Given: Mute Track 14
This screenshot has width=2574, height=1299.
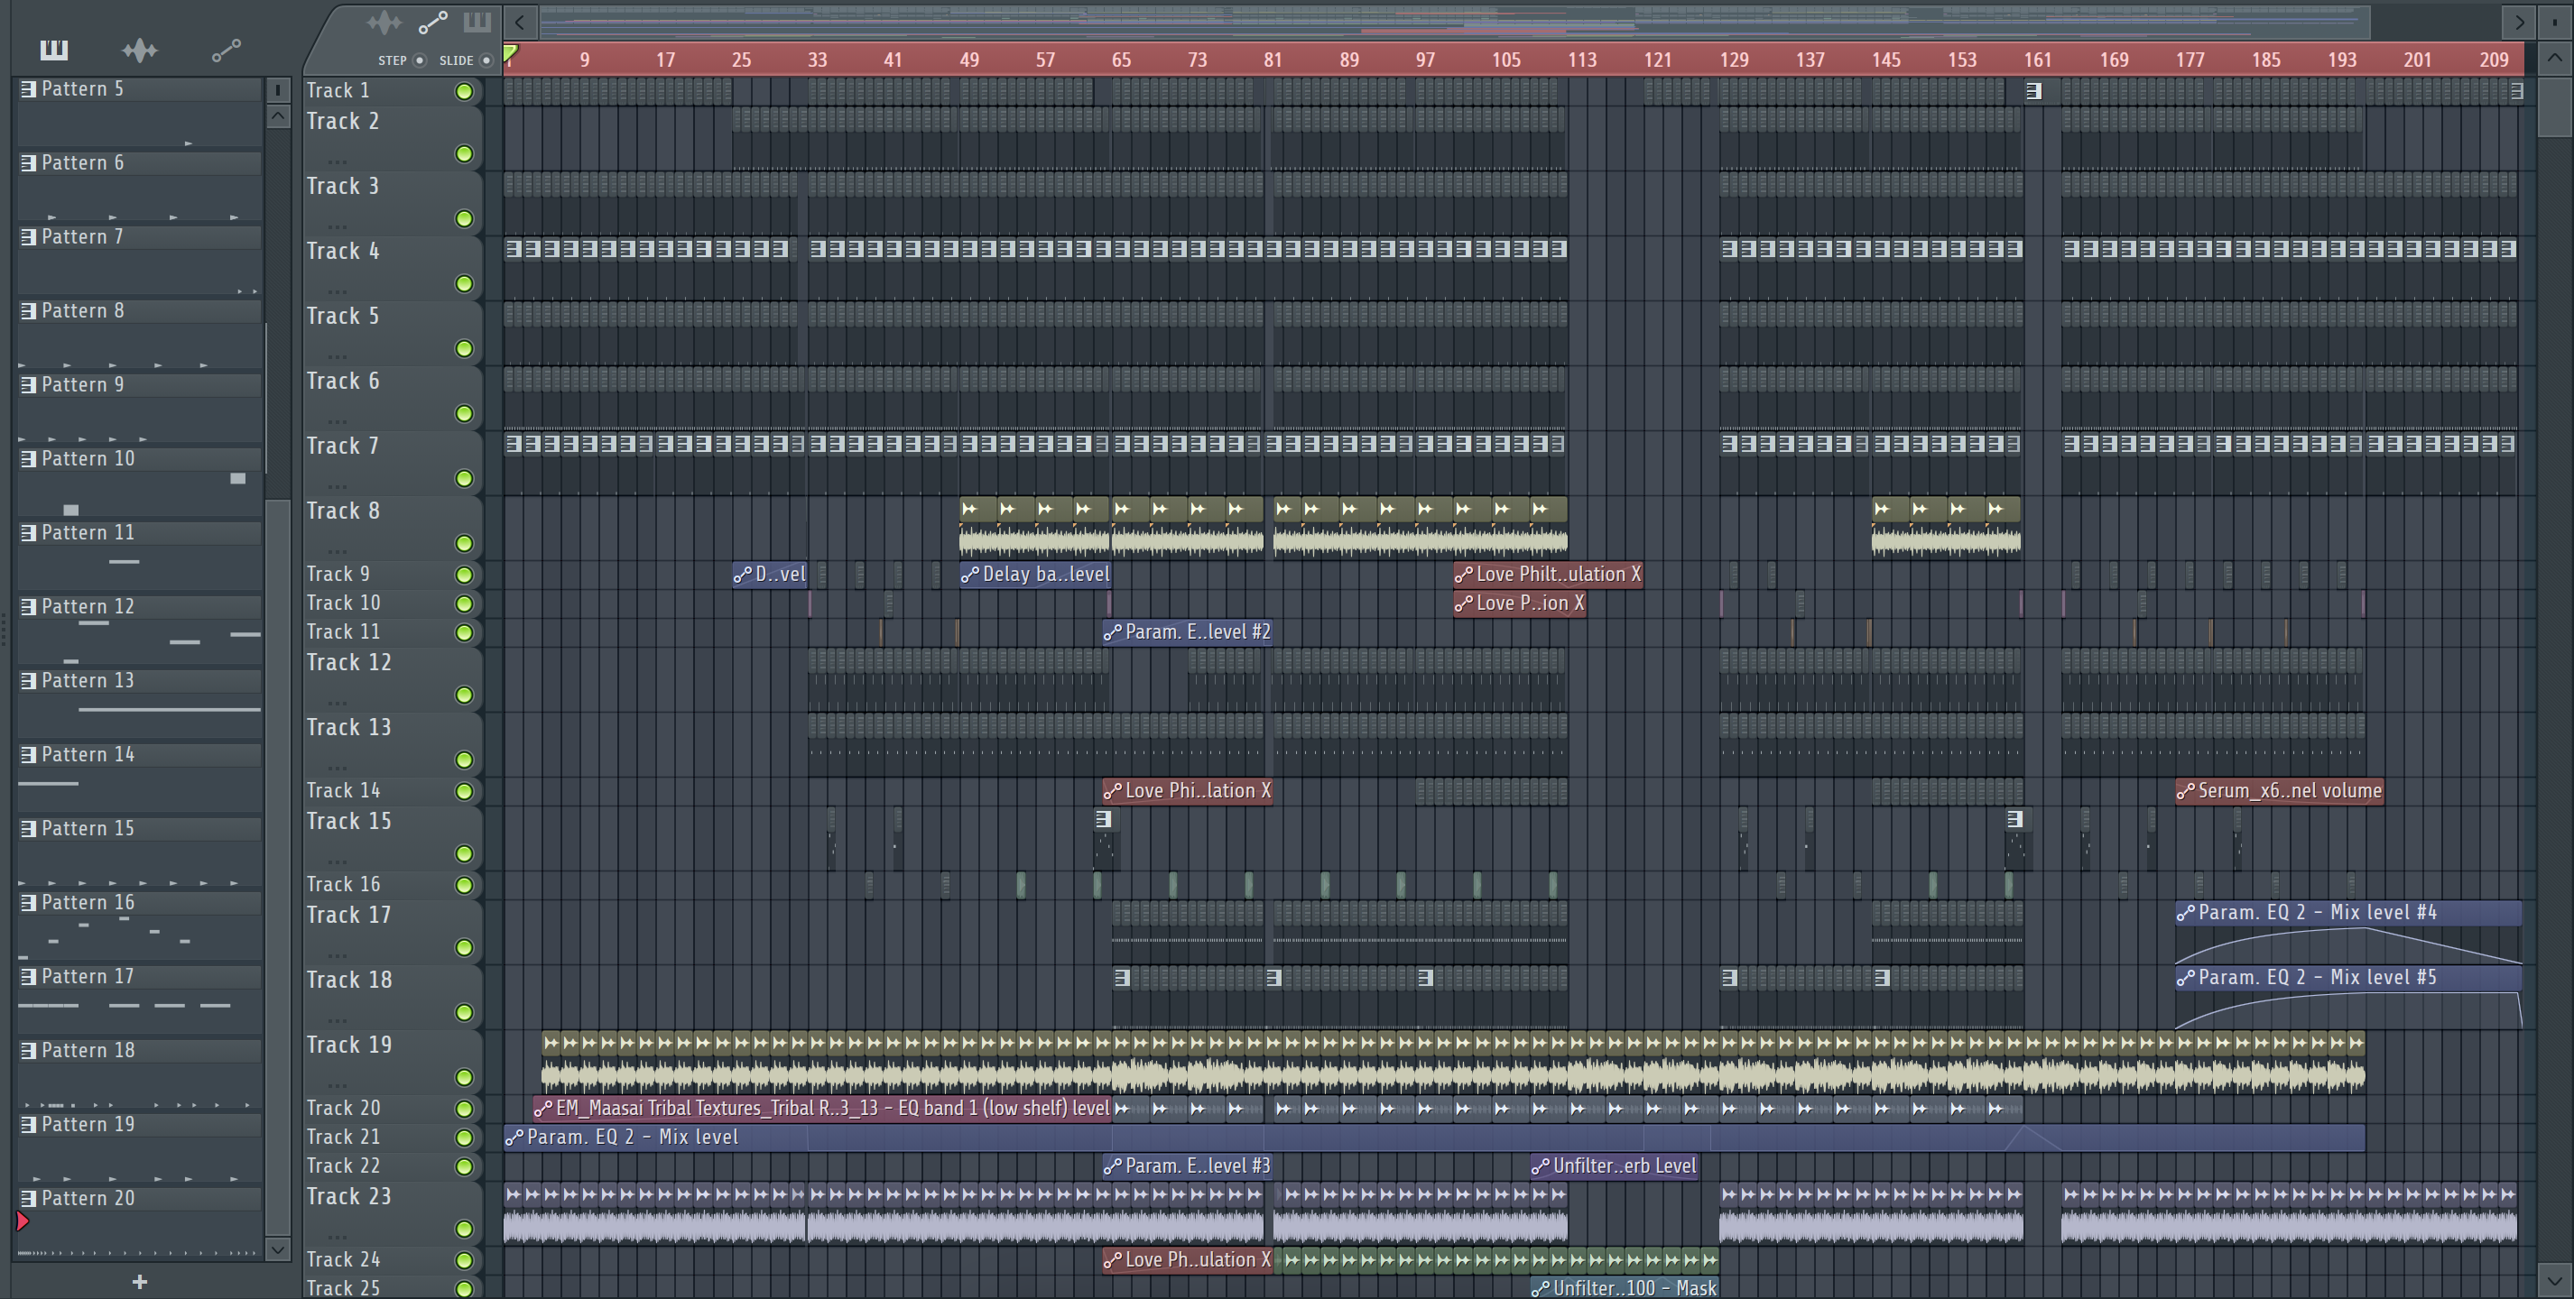Looking at the screenshot, I should click(464, 791).
